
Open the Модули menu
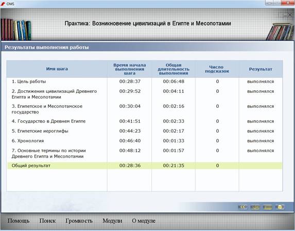(112, 221)
